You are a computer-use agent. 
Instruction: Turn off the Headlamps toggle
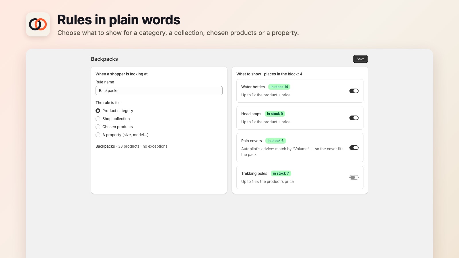pyautogui.click(x=354, y=118)
